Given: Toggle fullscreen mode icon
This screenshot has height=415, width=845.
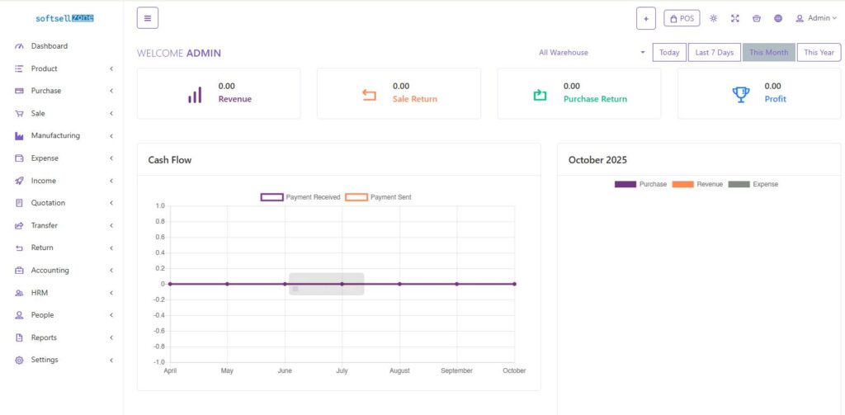Looking at the screenshot, I should (735, 18).
